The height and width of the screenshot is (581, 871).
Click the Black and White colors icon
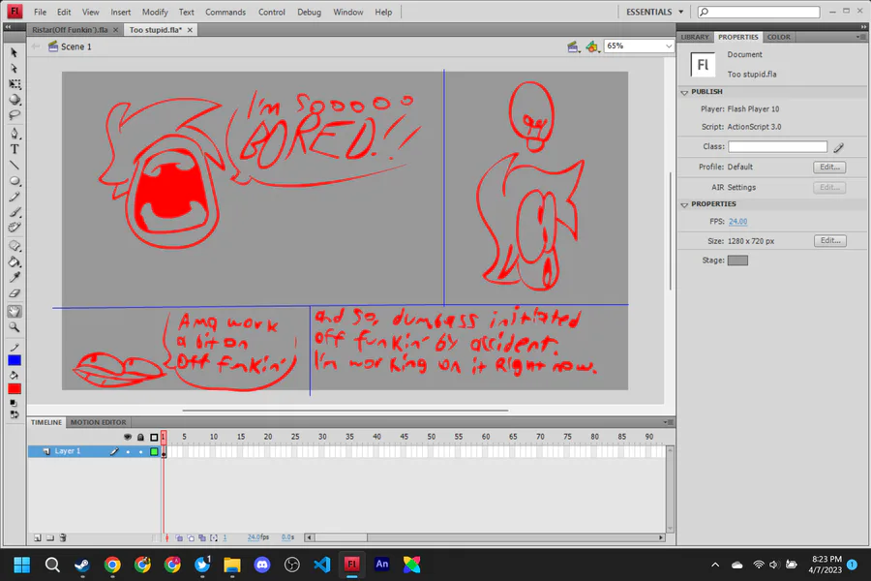(14, 404)
